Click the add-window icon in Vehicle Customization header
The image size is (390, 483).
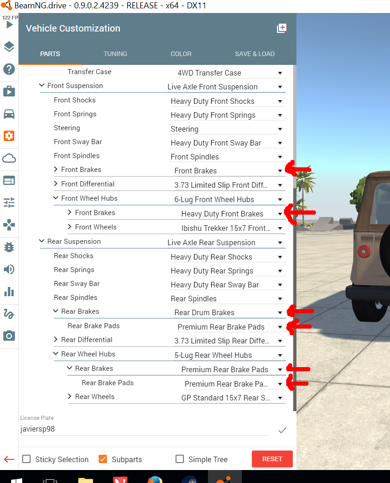[282, 28]
